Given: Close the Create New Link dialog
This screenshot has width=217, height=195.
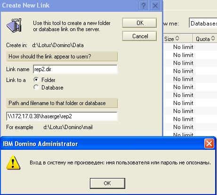Looking at the screenshot, I should pos(155,6).
